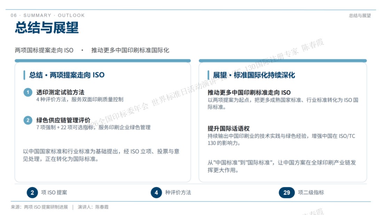Click the label 种评价方法
The image size is (383, 215).
(178, 192)
